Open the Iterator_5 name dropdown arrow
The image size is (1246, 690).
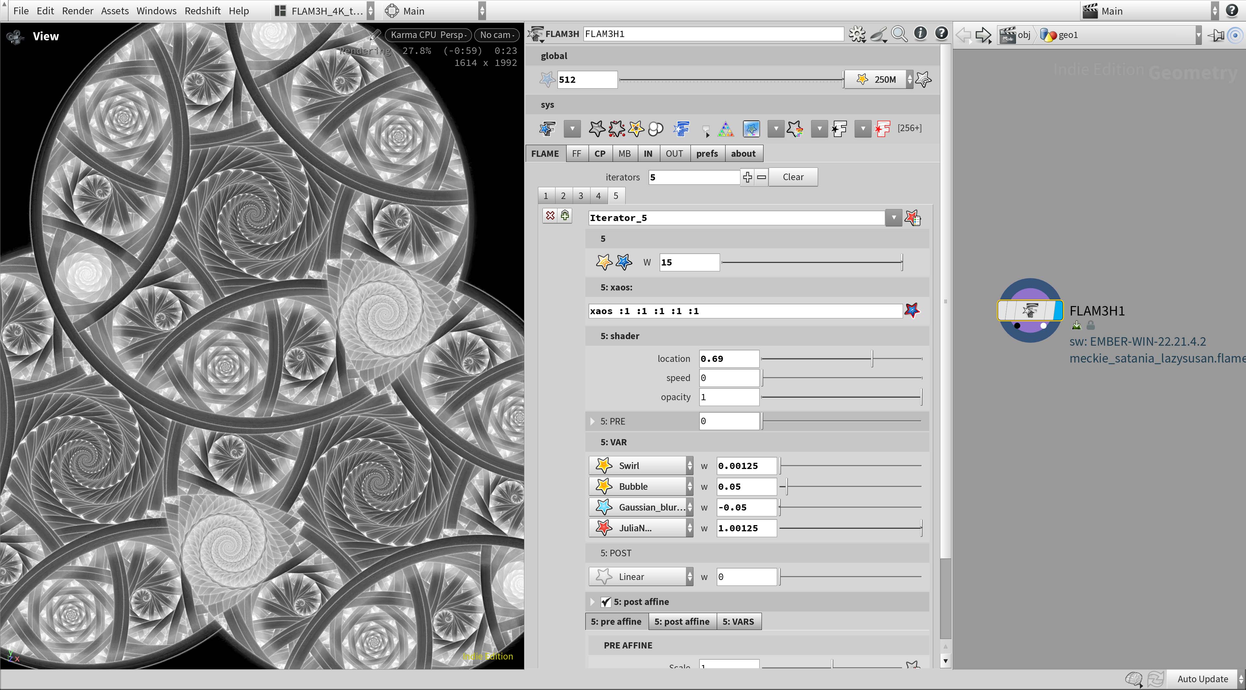893,218
